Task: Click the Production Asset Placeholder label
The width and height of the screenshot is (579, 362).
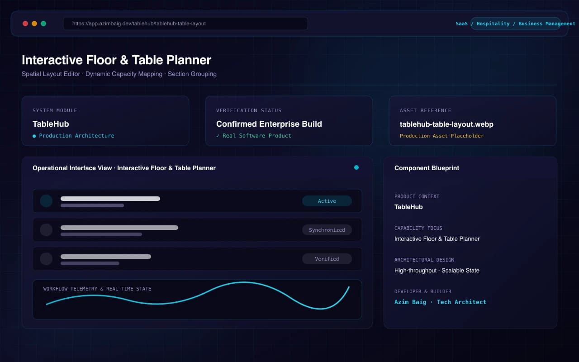Action: click(x=442, y=136)
